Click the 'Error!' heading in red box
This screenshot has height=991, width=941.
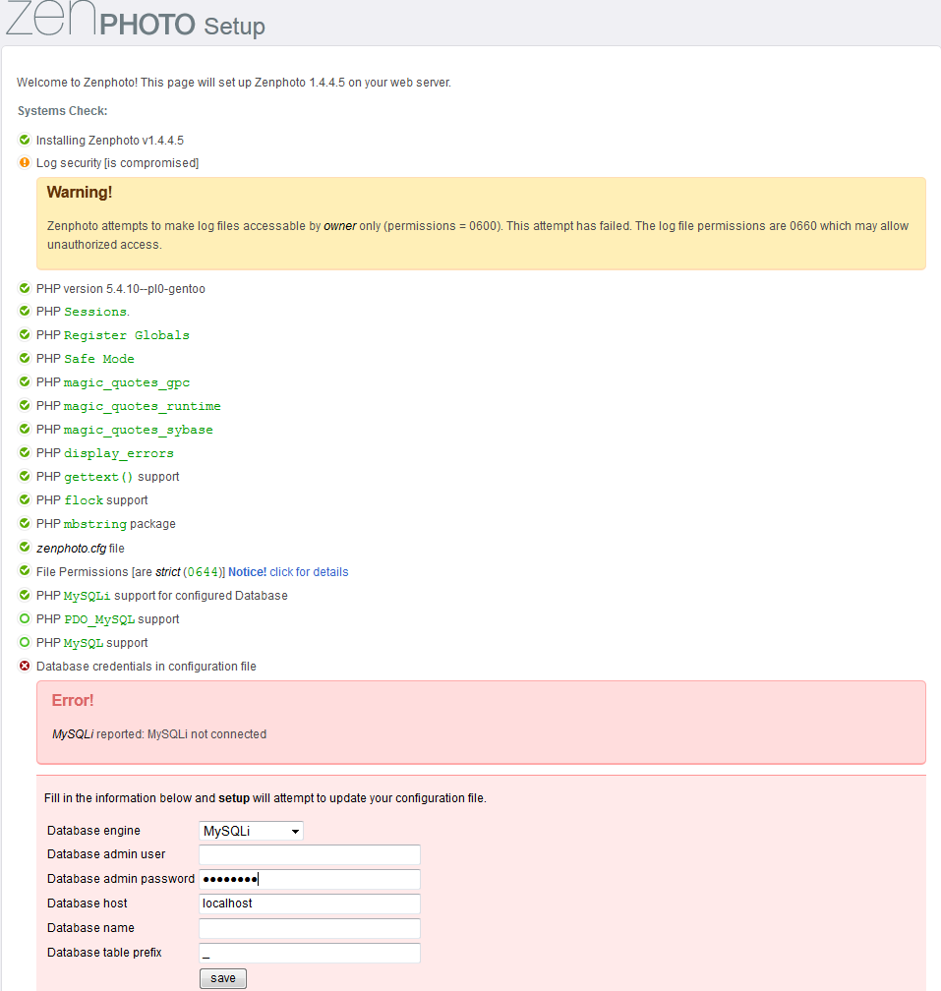73,700
